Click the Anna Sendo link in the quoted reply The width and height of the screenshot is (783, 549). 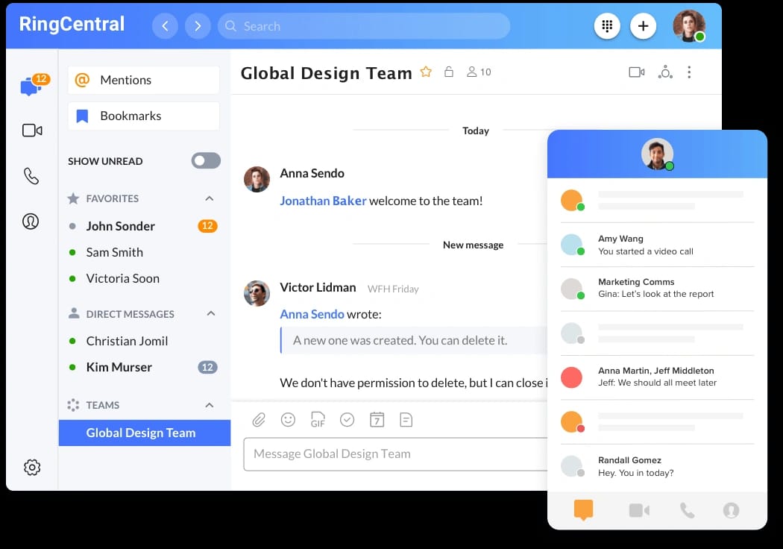coord(312,314)
